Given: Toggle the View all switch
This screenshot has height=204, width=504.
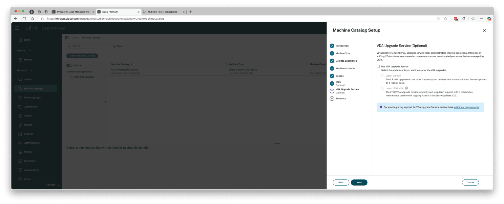Looking at the screenshot, I should coord(70,65).
